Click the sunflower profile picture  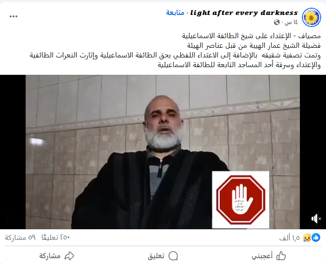311,17
